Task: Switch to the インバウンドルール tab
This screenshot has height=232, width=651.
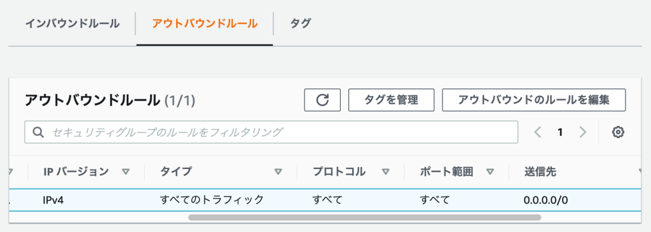Action: point(72,24)
